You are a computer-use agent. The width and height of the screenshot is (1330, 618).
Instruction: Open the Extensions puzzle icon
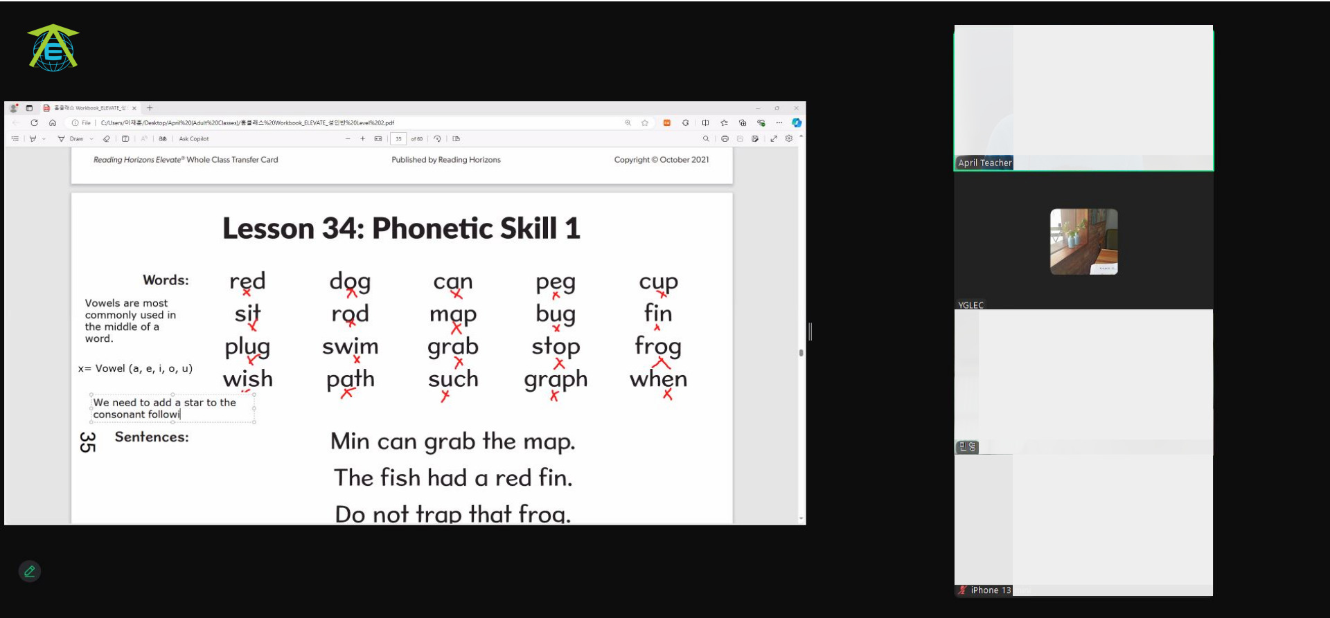coord(685,122)
